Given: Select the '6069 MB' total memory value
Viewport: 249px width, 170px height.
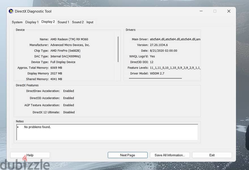Looking at the screenshot, I should click(56, 68).
